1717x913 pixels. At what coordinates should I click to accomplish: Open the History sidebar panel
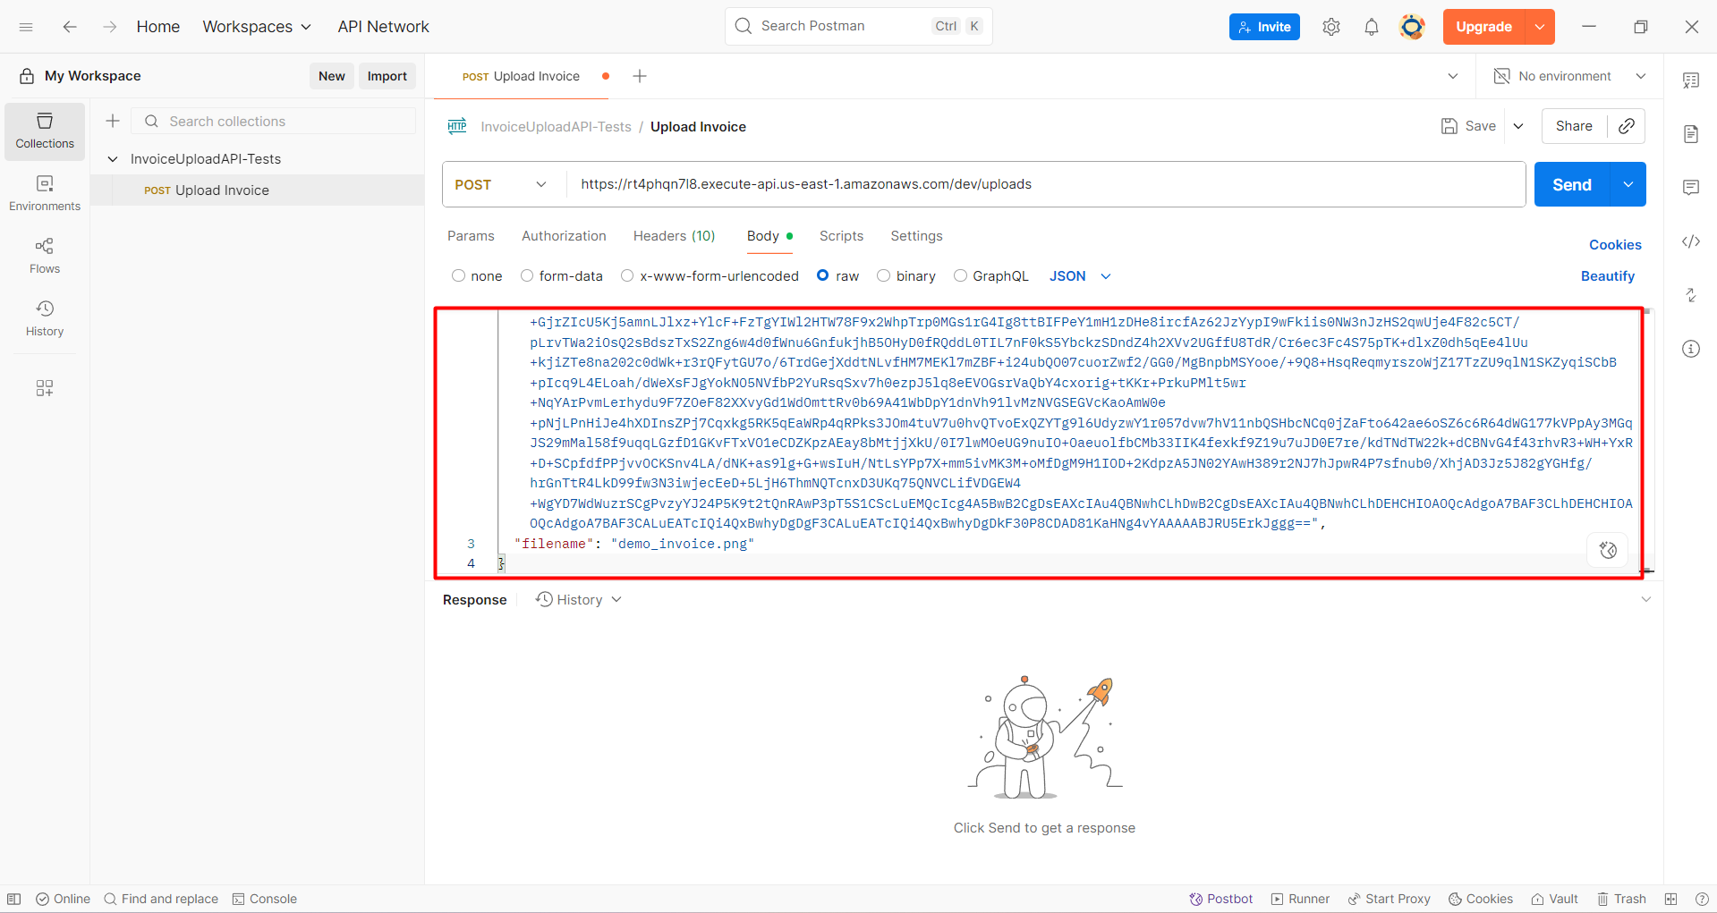click(44, 317)
